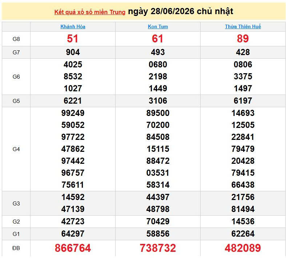Click G6 number 0806

click(x=243, y=64)
